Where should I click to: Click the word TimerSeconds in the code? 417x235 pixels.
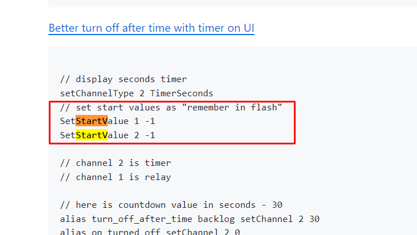tap(182, 93)
